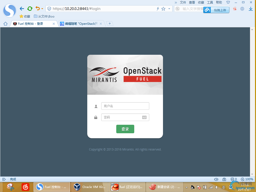Open the 收藏 menu
This screenshot has width=256, height=192.
pyautogui.click(x=201, y=2)
